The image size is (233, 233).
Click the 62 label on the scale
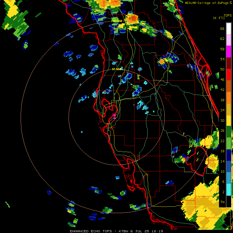[x=222, y=39]
